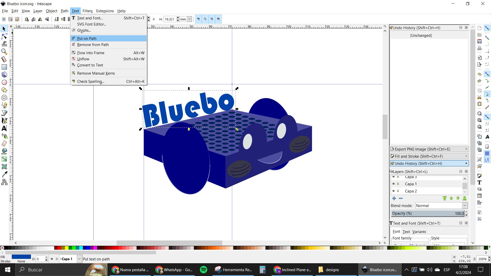Click the height H input field
This screenshot has width=491, height=276.
point(169,19)
